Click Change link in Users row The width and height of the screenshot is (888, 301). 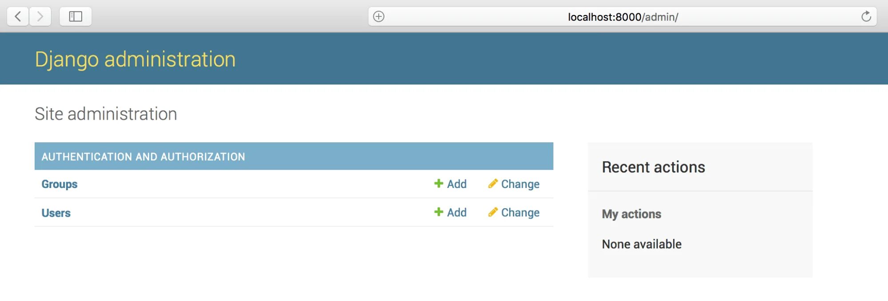(x=520, y=212)
